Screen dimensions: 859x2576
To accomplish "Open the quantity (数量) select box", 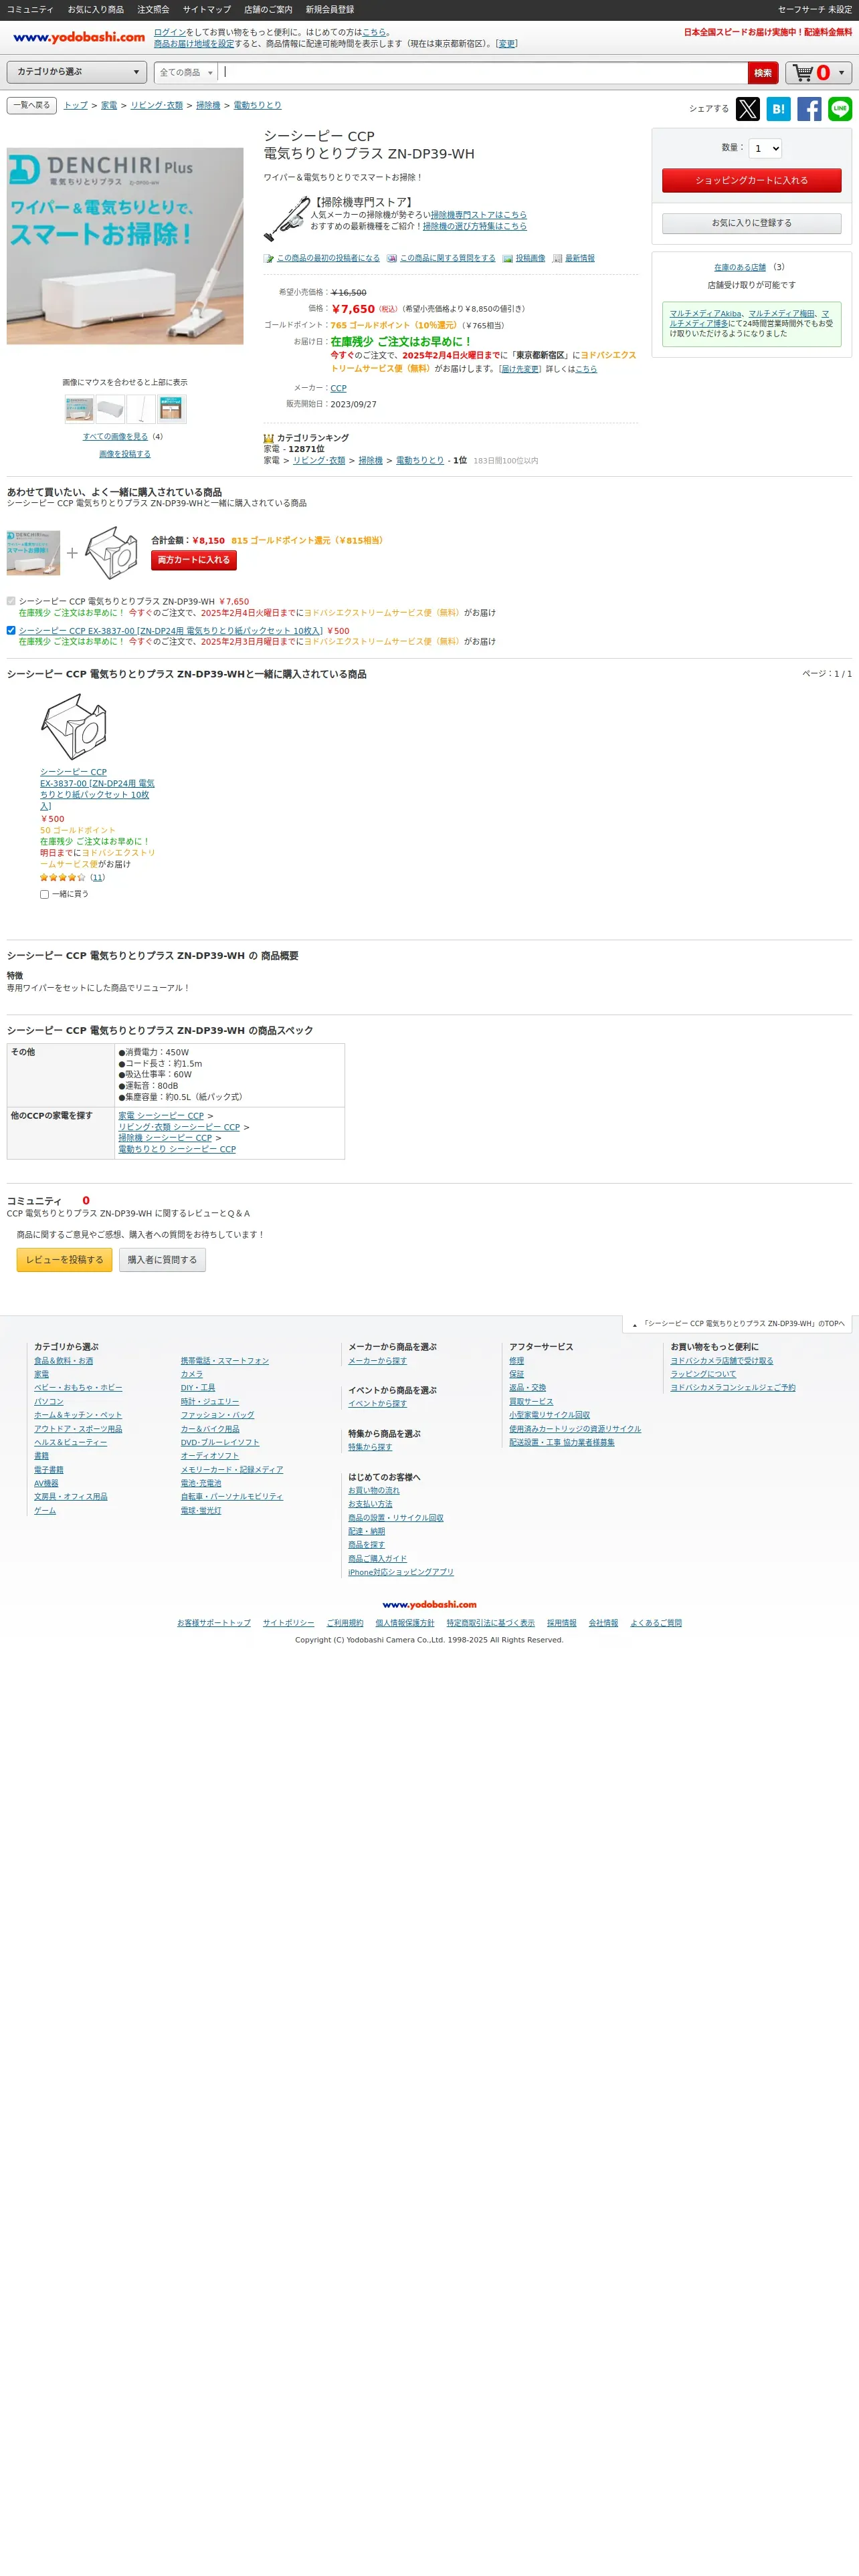I will [765, 148].
